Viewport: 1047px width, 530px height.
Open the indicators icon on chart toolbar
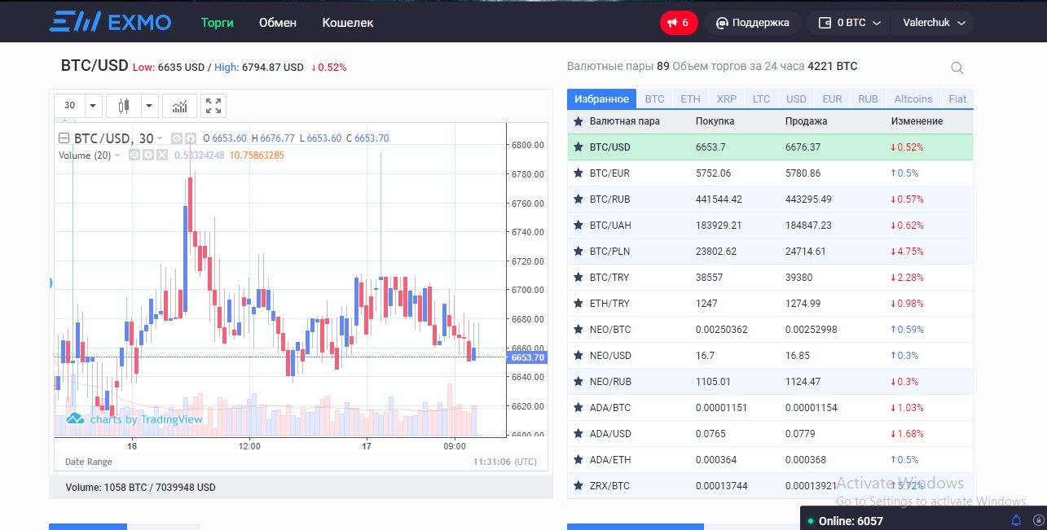[x=179, y=106]
